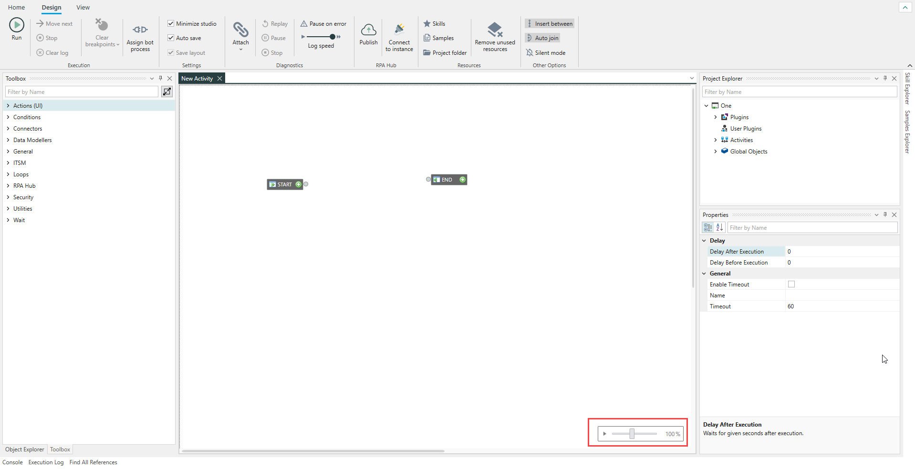Click Categorized view icon in Properties

tap(708, 228)
